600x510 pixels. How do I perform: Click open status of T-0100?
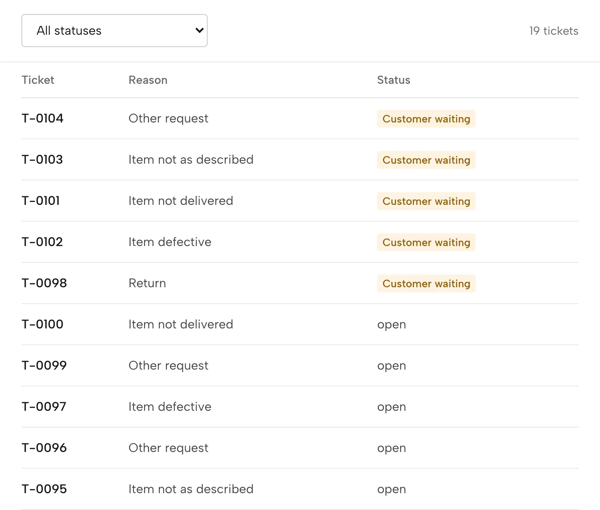tap(391, 324)
